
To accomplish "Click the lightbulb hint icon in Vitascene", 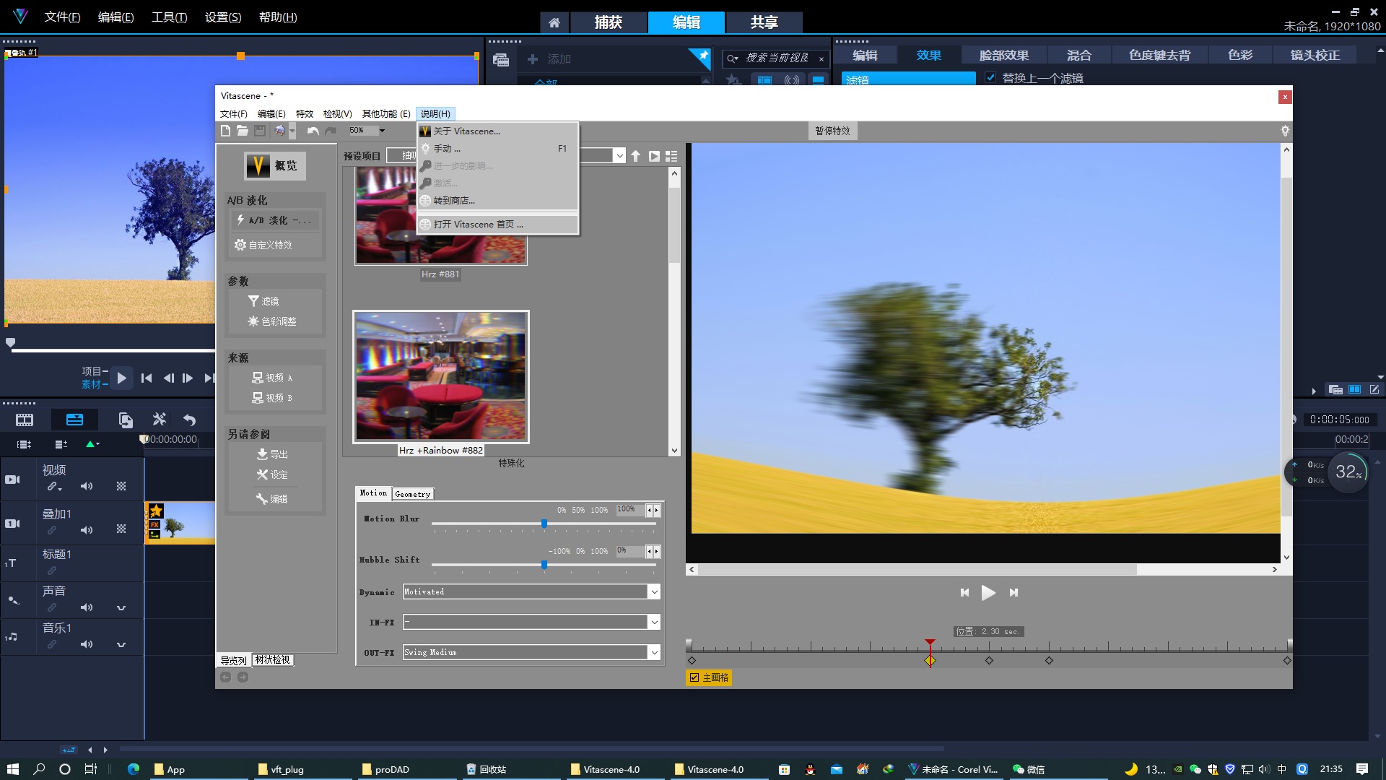I will coord(1285,131).
